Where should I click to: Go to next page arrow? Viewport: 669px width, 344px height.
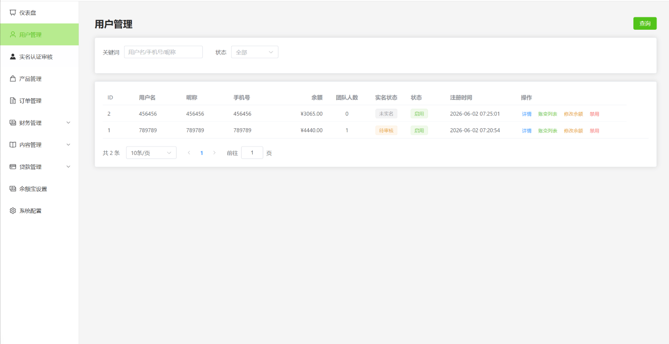coord(214,153)
